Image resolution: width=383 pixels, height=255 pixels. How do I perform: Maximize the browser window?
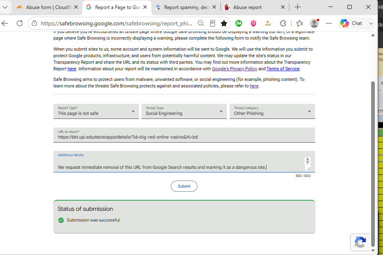[349, 7]
